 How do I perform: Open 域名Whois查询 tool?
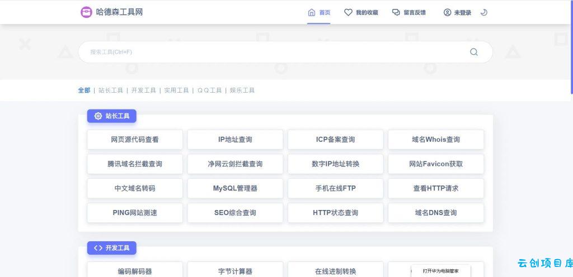436,140
